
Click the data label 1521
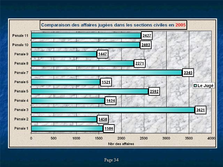pyautogui.click(x=106, y=82)
